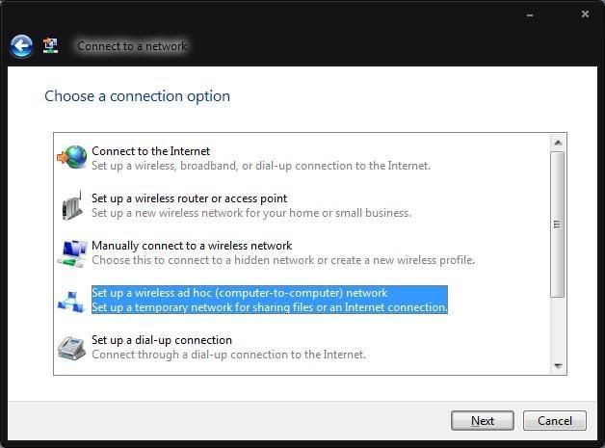The image size is (605, 448).
Task: Select Connect to the Internet option
Action: tap(150, 151)
